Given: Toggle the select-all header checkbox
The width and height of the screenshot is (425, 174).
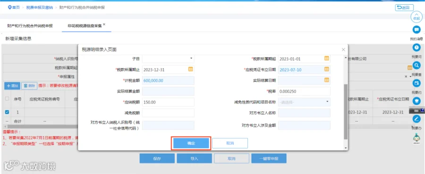Looking at the screenshot, I should 7,99.
